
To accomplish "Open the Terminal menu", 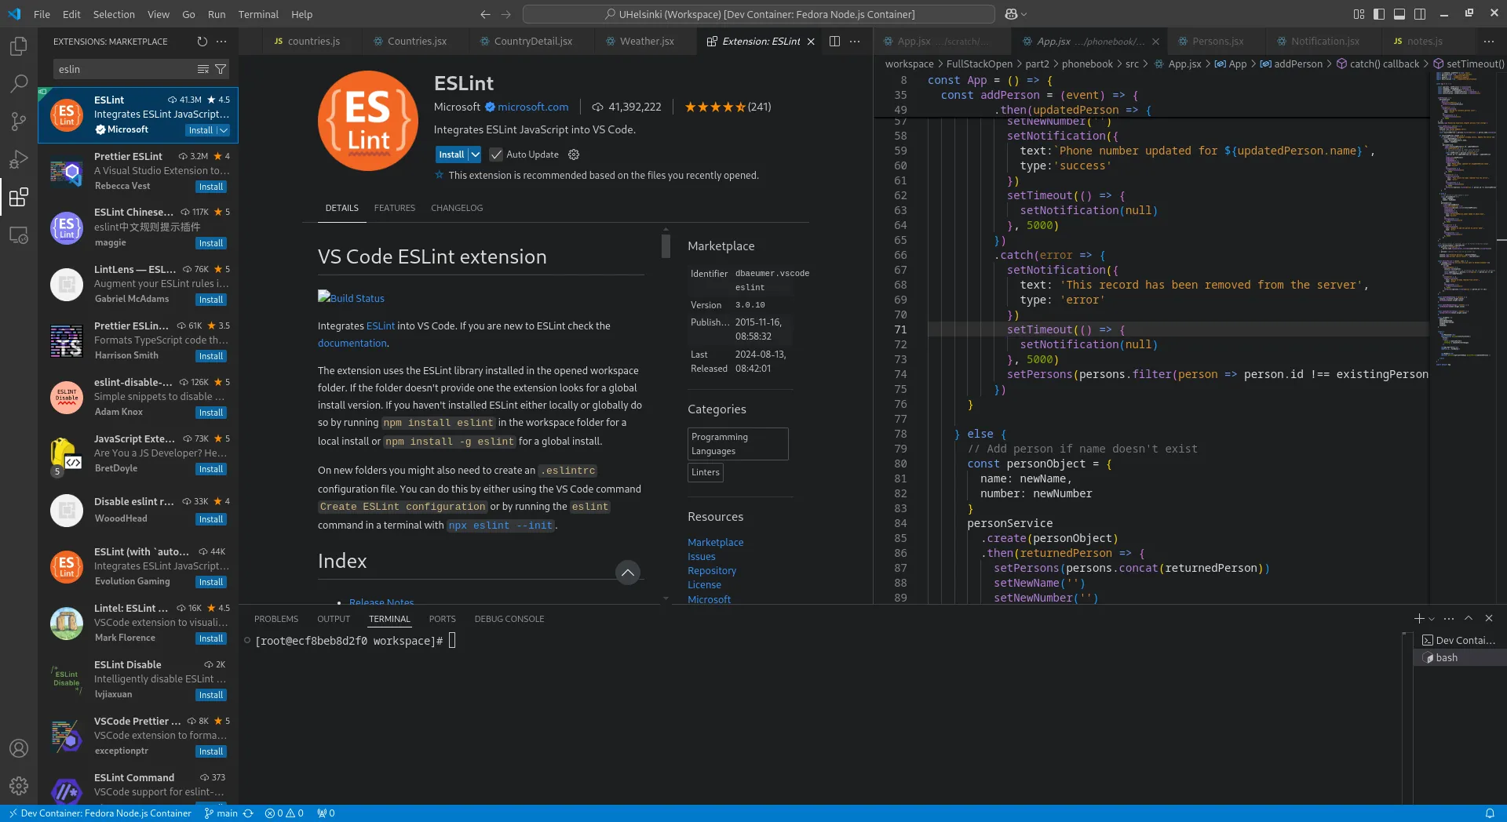I will click(x=258, y=14).
